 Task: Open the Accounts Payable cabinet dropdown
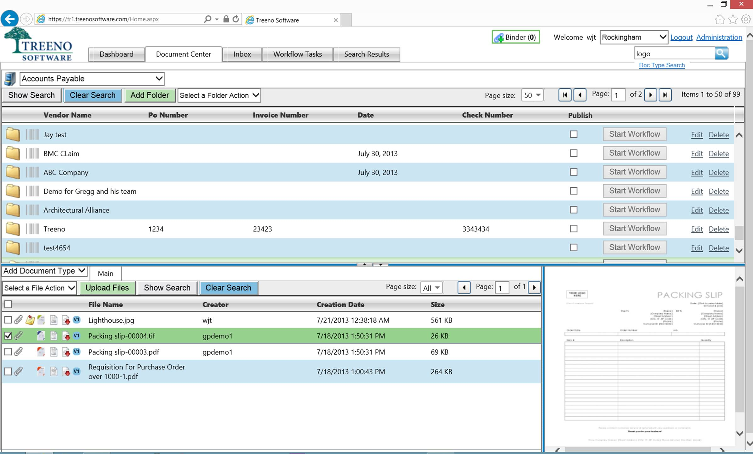click(x=92, y=79)
